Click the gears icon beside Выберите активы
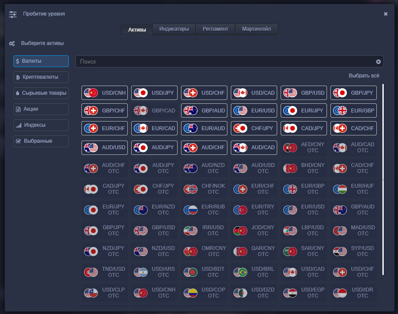 click(12, 44)
